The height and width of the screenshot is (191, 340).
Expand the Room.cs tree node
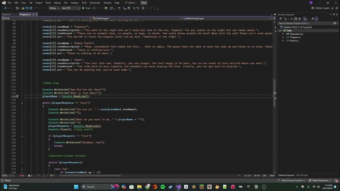coord(283,41)
